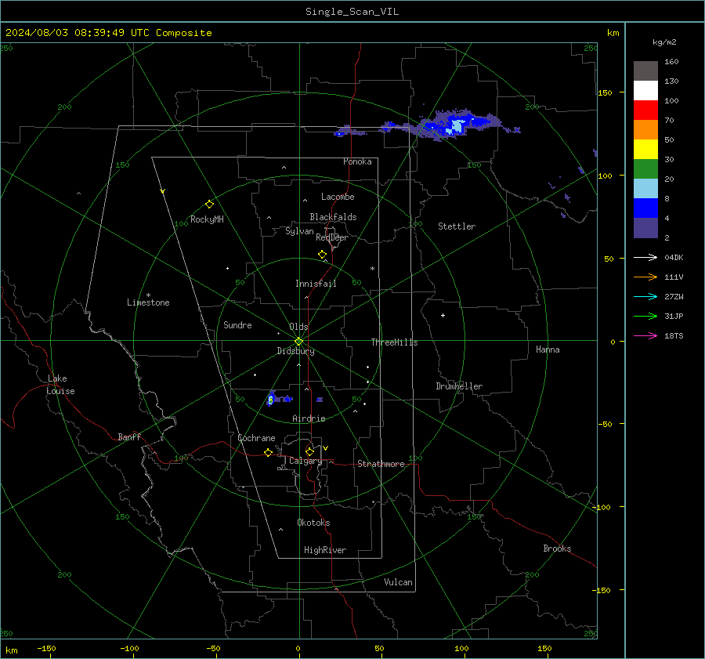Click the green 31JP arrow in legend
This screenshot has width=705, height=659.
point(645,317)
